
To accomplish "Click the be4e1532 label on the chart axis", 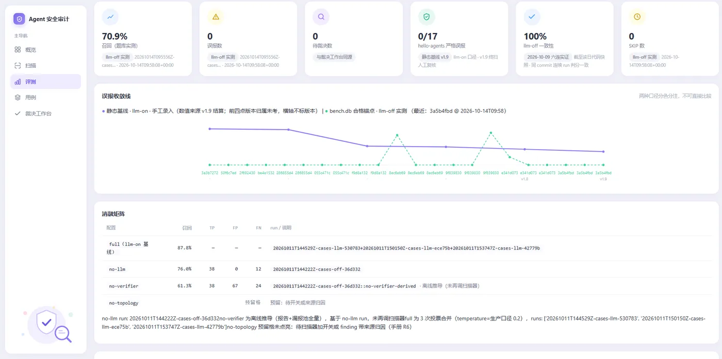I will (266, 173).
